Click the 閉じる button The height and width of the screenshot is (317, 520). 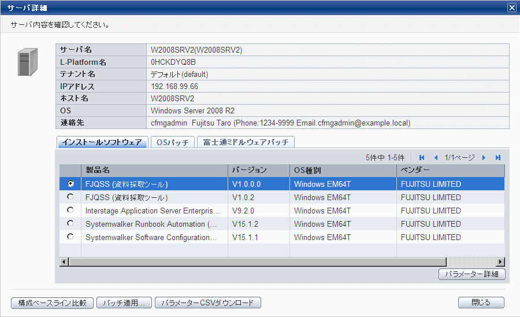tap(481, 303)
